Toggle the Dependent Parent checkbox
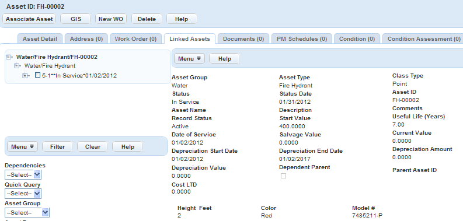 (284, 176)
